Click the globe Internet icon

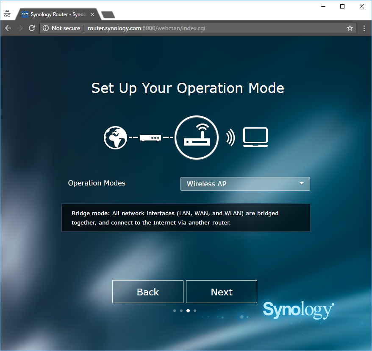116,138
